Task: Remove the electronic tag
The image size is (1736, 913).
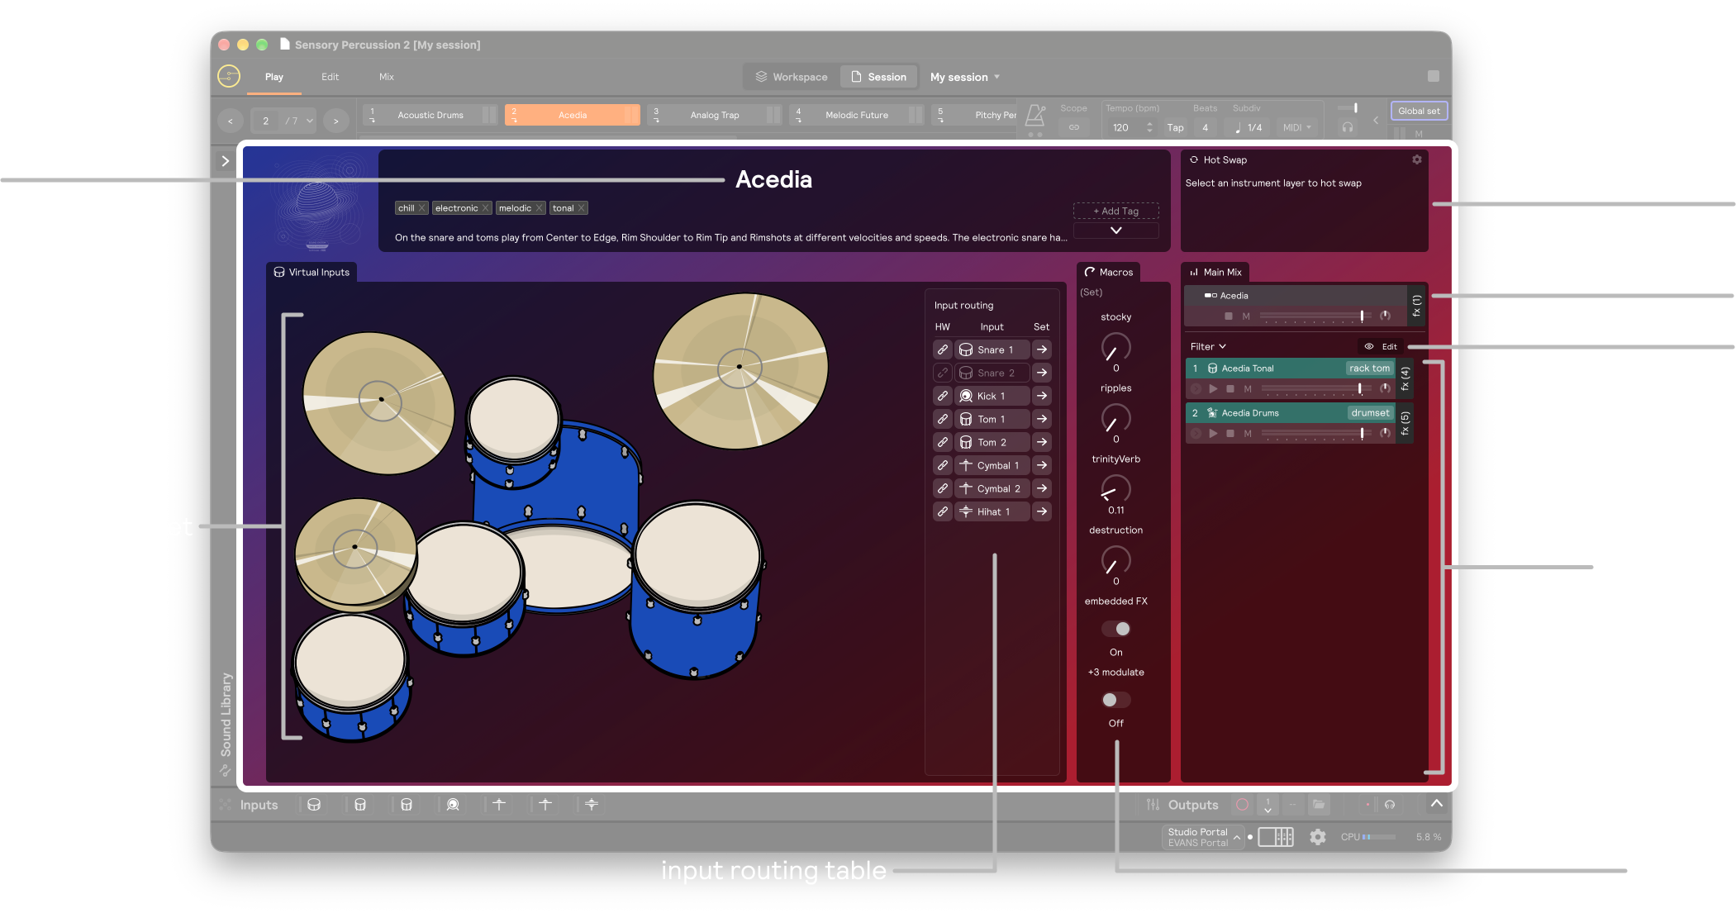Action: [x=486, y=208]
